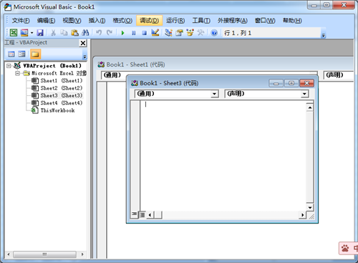Click project panel scroll right arrow
The height and width of the screenshot is (263, 358).
[82, 254]
